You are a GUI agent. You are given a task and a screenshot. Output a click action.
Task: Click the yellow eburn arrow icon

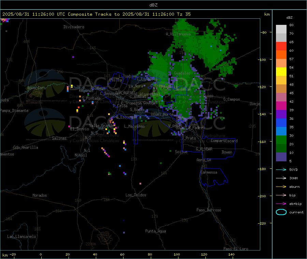281,187
